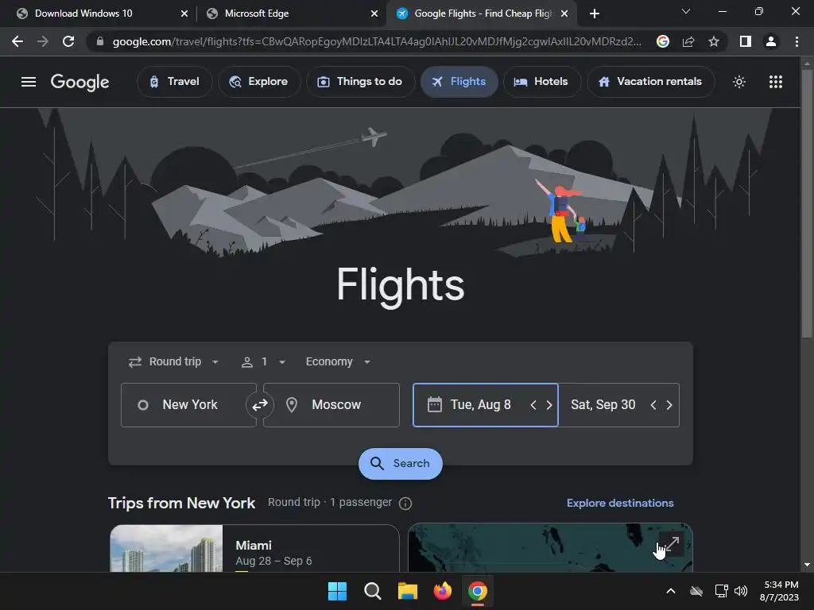Open Explore destinations link
The height and width of the screenshot is (610, 814).
[620, 503]
